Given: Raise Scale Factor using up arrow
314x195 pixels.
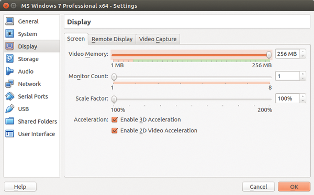Looking at the screenshot, I should [303, 96].
